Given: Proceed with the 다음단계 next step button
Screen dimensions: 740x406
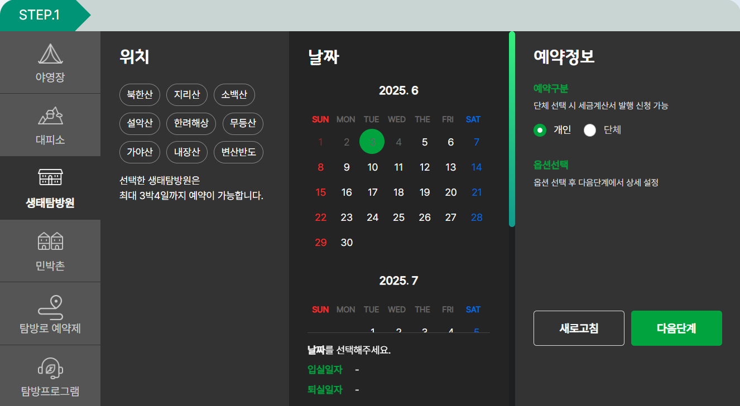Looking at the screenshot, I should pyautogui.click(x=676, y=328).
